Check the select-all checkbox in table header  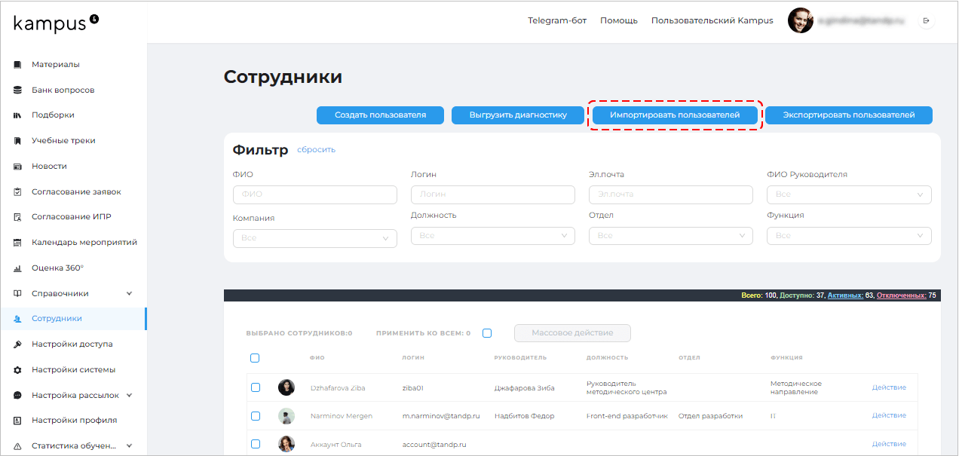(256, 357)
